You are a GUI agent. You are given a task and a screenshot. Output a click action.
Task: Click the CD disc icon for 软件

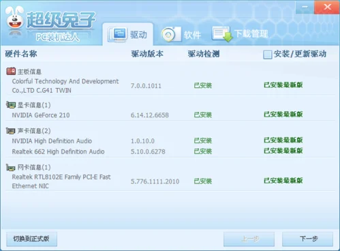171,34
